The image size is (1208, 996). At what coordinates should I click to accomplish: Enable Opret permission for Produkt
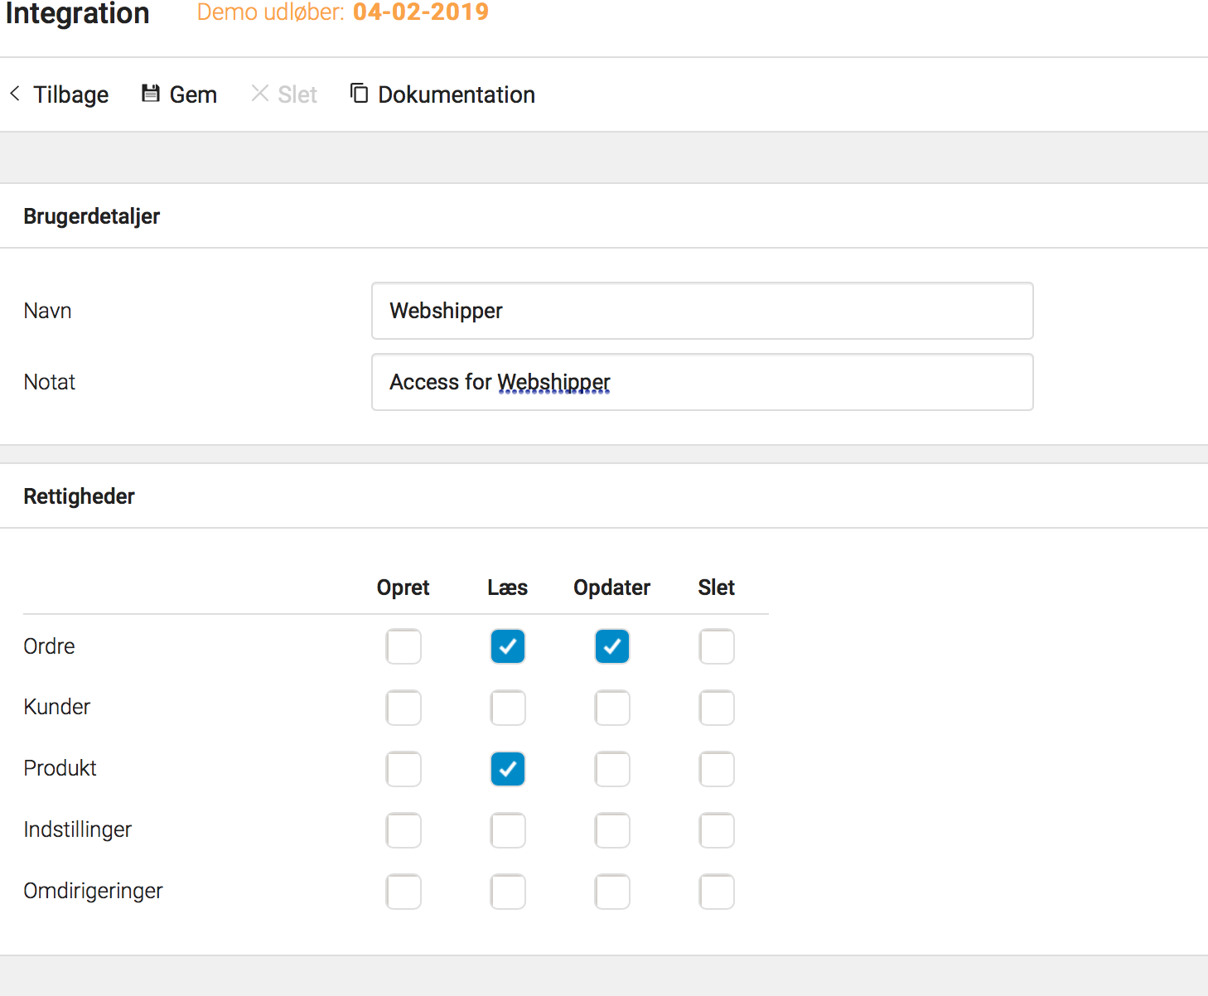(x=403, y=769)
